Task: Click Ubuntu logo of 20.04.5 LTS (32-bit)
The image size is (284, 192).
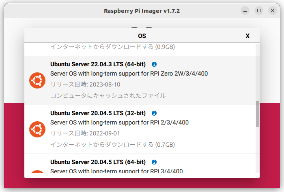Action: (x=37, y=129)
